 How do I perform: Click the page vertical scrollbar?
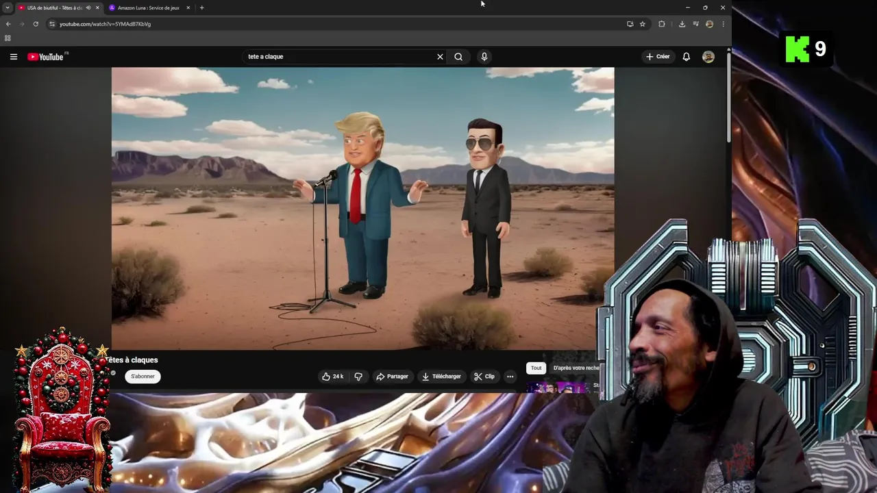728,96
